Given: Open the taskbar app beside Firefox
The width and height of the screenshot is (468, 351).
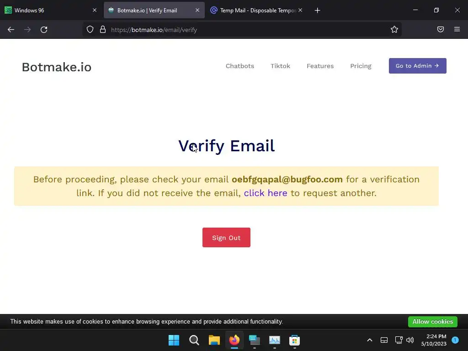Looking at the screenshot, I should (254, 340).
